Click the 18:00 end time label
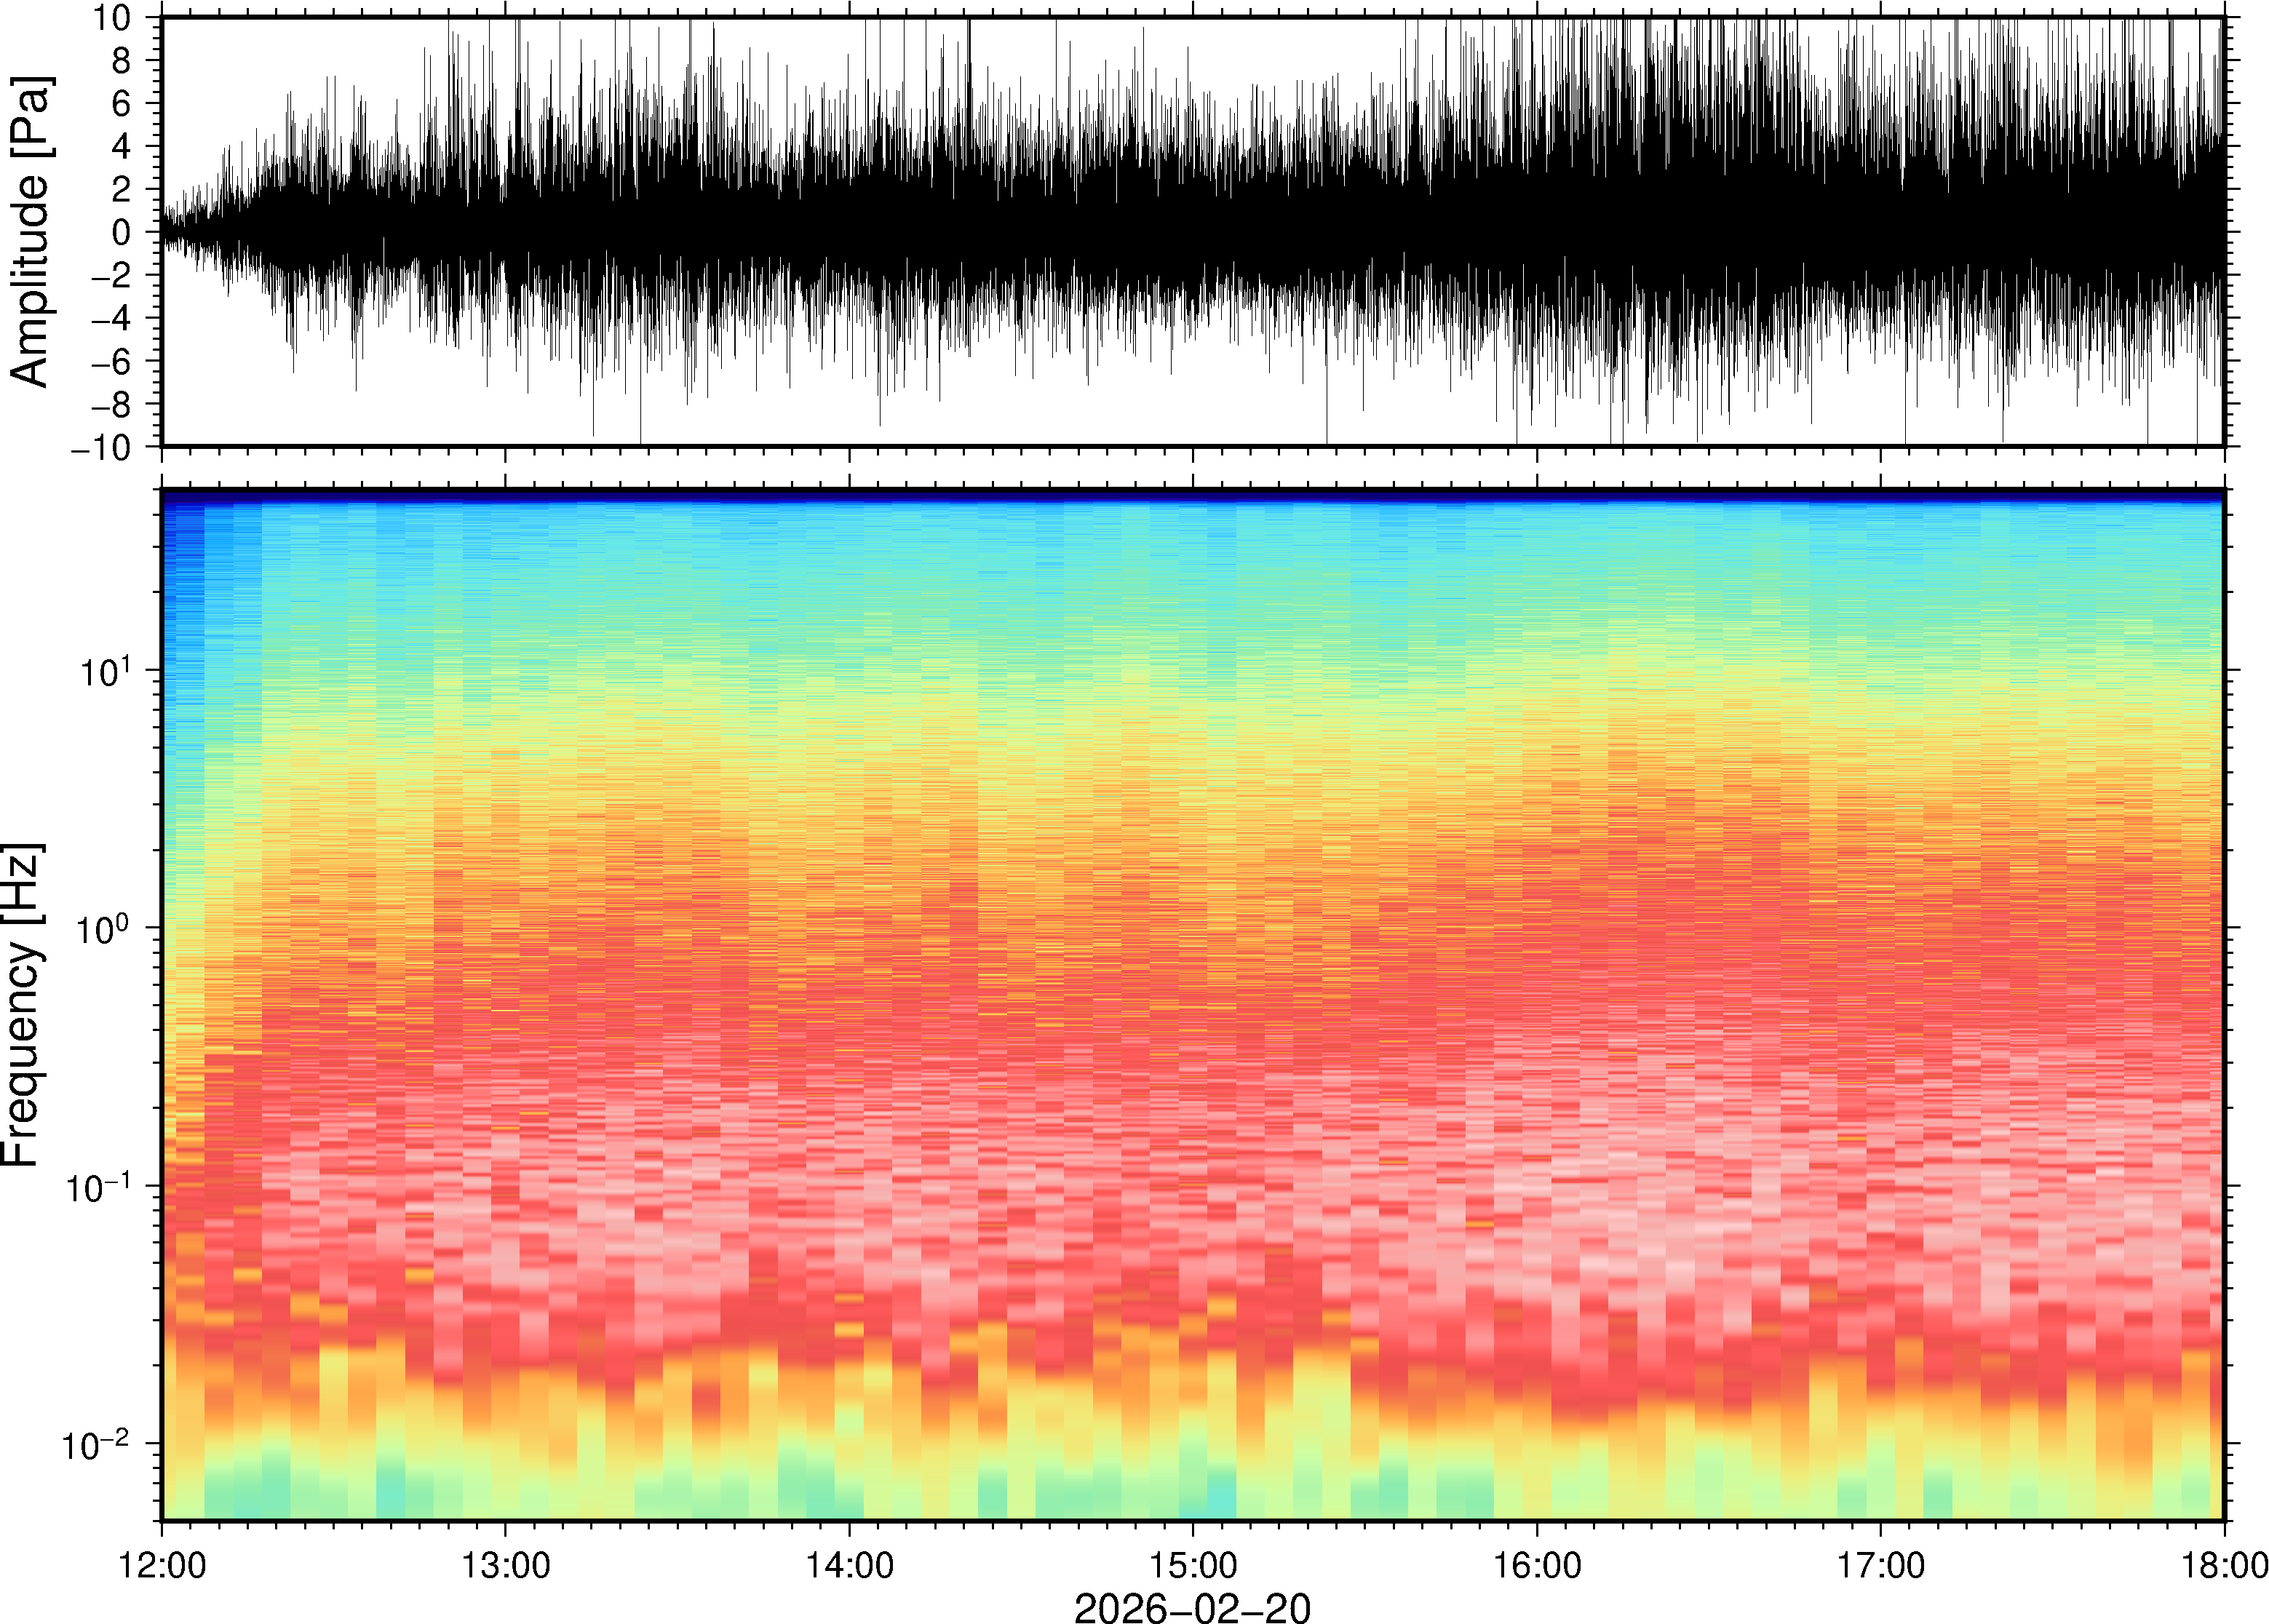The image size is (2269, 1624). click(2223, 1565)
